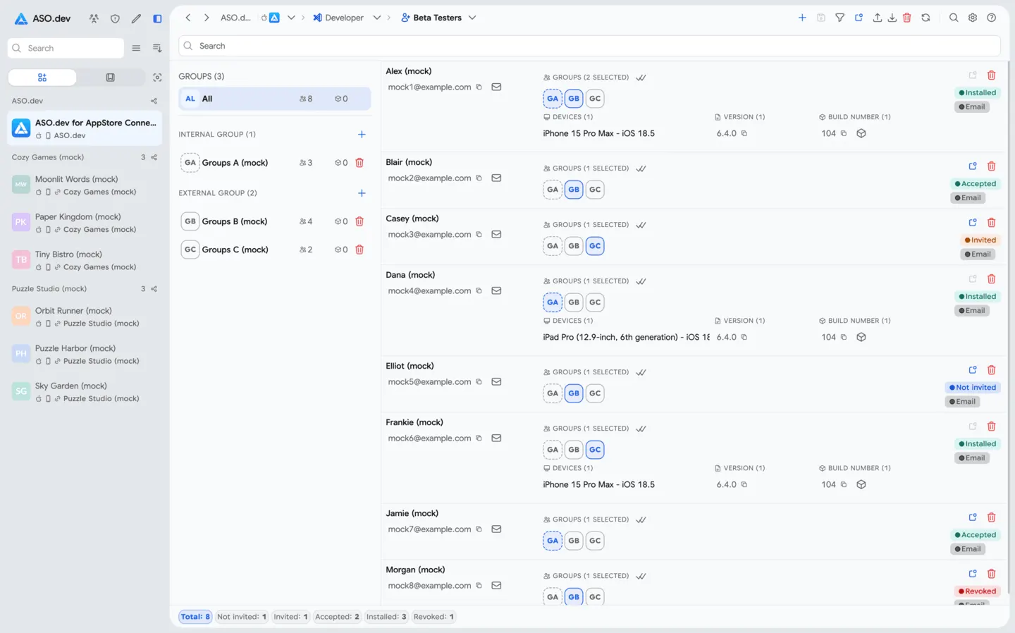The width and height of the screenshot is (1015, 633).
Task: Collapse Cozy Games (mock) share group icon
Action: (x=154, y=157)
